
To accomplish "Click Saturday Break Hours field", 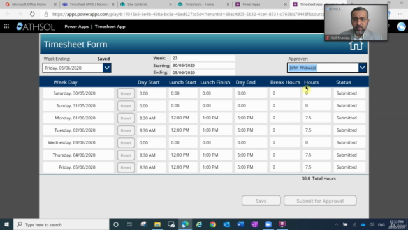I will tap(285, 93).
